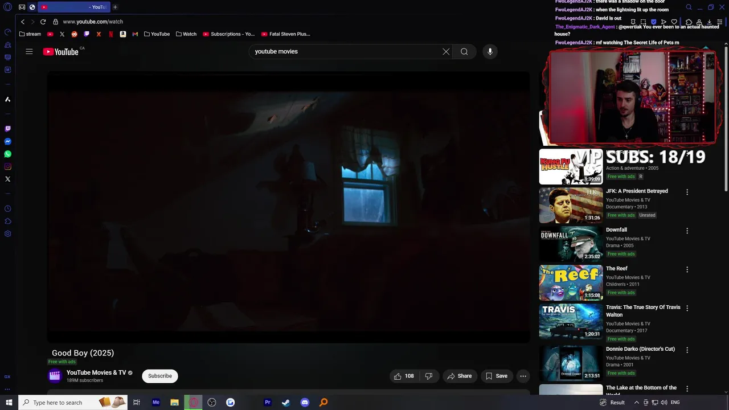Open options menu for Downfall
The width and height of the screenshot is (729, 410).
coord(687,231)
